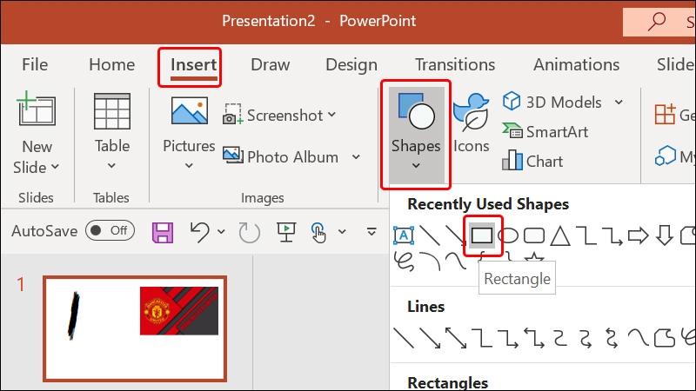Select the Curve shape in Recently Used Shapes

[x=456, y=261]
